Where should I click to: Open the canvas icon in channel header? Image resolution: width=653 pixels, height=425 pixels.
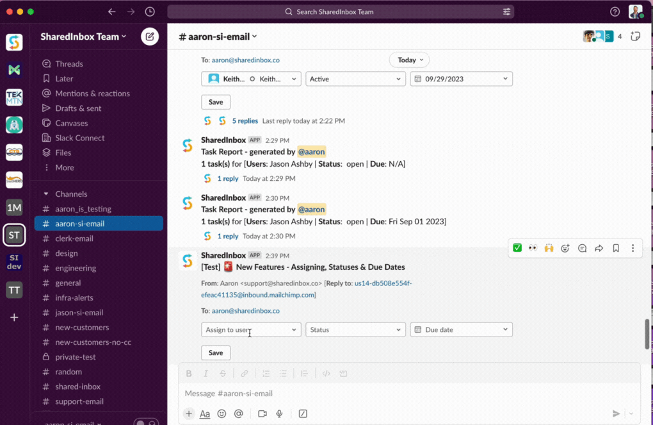635,37
